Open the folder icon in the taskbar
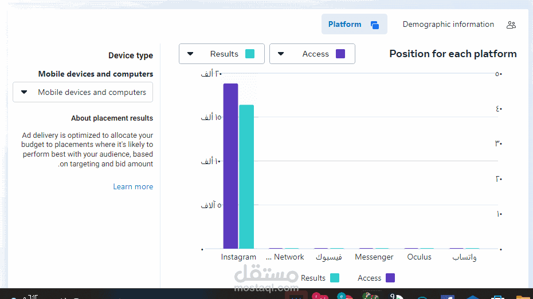 click(523, 297)
